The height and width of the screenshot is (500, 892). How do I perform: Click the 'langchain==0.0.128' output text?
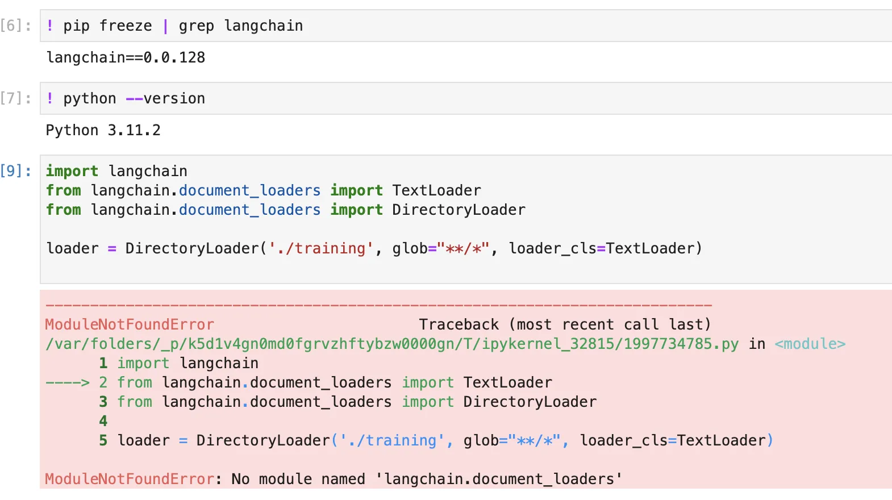point(126,57)
